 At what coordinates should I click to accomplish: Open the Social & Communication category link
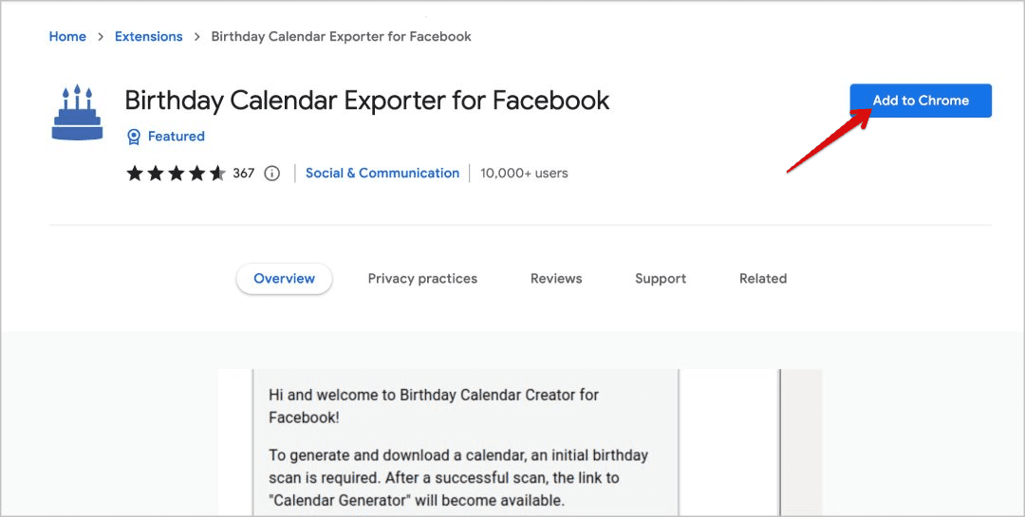pyautogui.click(x=382, y=174)
